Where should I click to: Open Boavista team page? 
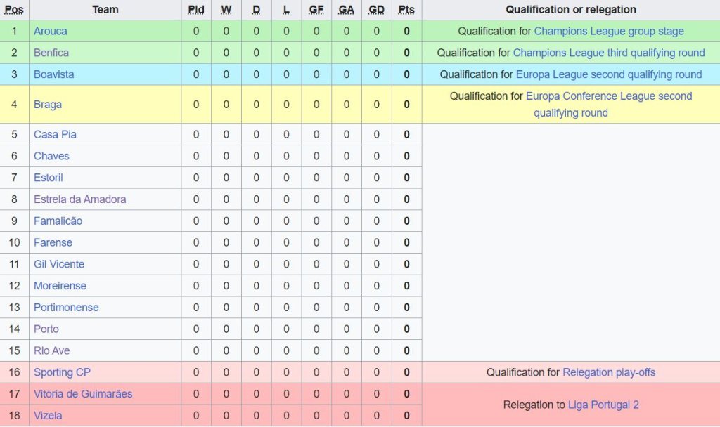pyautogui.click(x=53, y=74)
